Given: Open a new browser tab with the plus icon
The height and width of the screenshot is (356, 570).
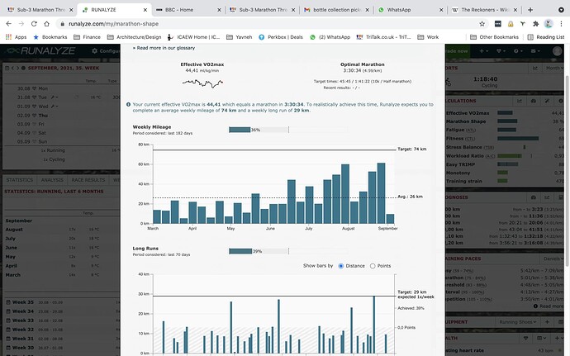Looking at the screenshot, I should click(x=530, y=10).
